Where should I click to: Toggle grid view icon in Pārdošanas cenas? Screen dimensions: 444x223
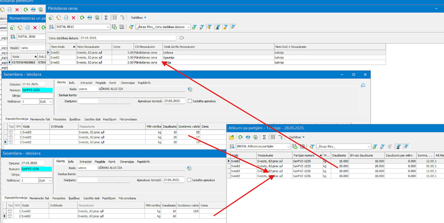115,17
